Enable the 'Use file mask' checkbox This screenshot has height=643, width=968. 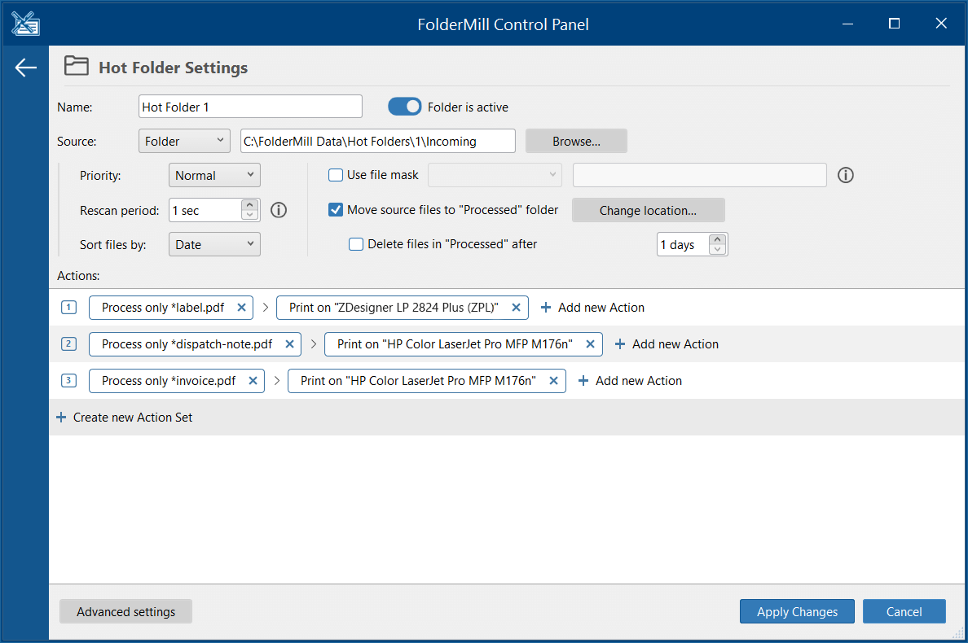coord(336,175)
